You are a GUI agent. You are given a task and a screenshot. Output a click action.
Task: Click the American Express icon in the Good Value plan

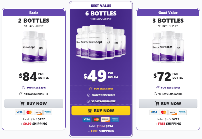point(182,112)
